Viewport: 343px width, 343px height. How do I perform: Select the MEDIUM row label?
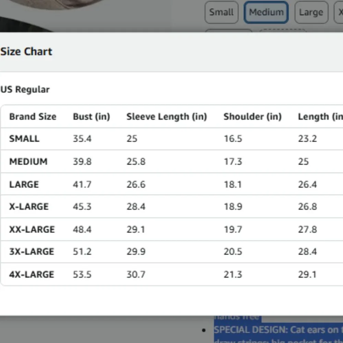click(x=28, y=162)
